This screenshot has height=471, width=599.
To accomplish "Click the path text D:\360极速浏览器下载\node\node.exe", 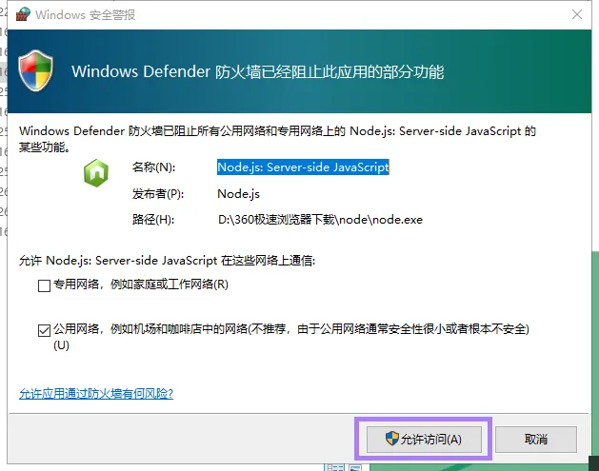I will (320, 220).
